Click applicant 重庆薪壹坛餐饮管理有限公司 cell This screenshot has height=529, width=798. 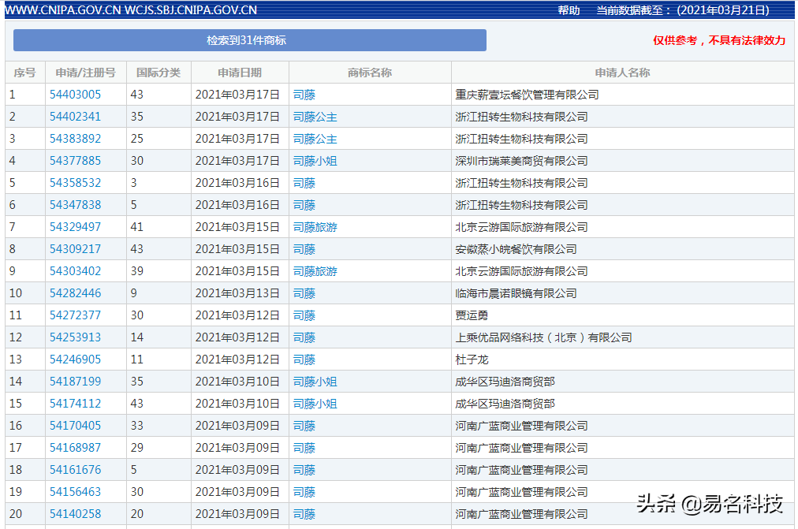pos(527,95)
